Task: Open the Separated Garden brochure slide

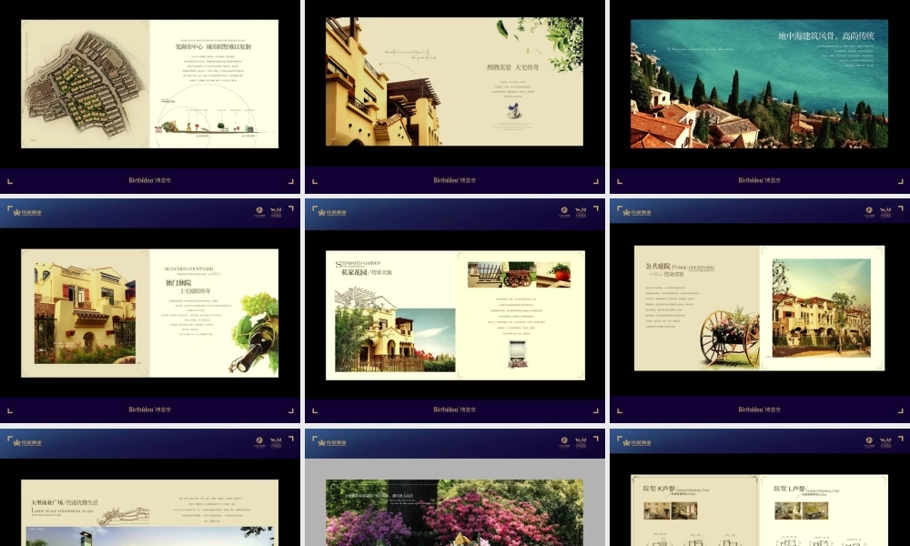Action: point(455,315)
